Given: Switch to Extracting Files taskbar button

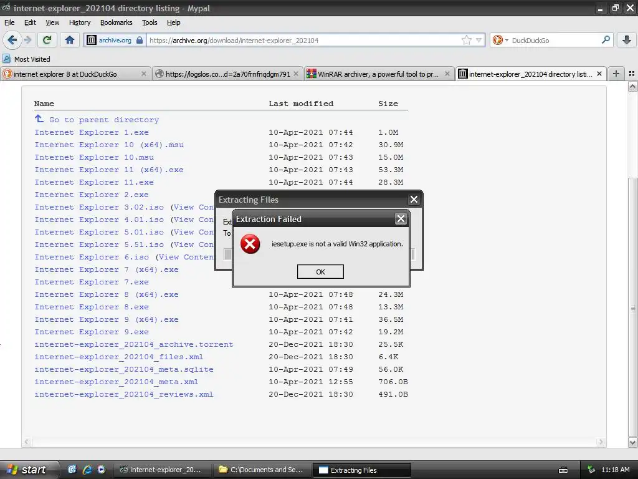Looking at the screenshot, I should pos(362,470).
